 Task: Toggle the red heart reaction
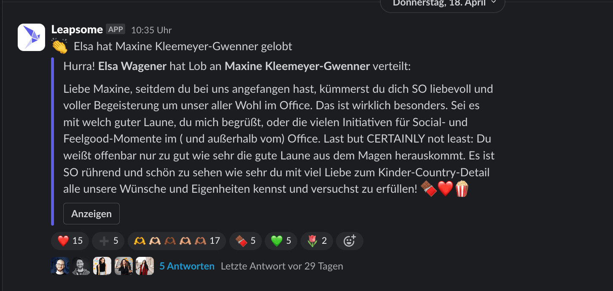70,241
